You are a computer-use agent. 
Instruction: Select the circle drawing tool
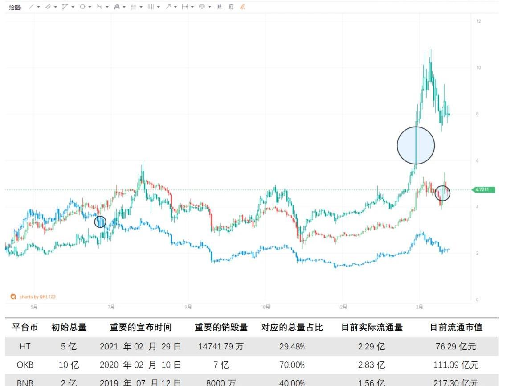click(82, 7)
